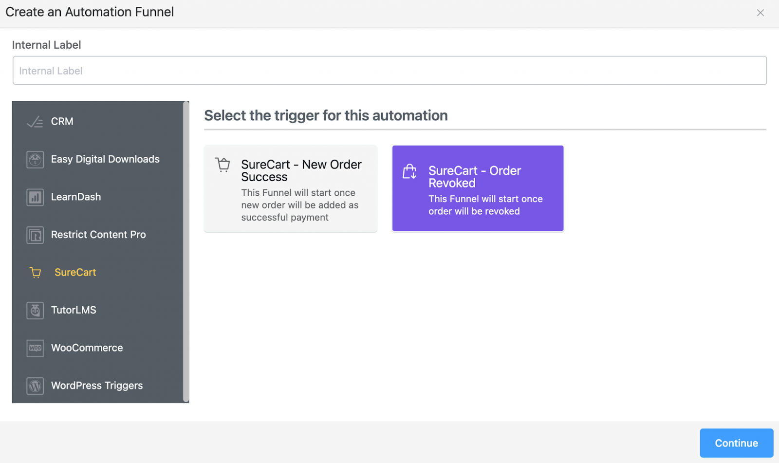This screenshot has width=779, height=463.
Task: Click 'Select the trigger for this automation' heading
Action: point(326,115)
